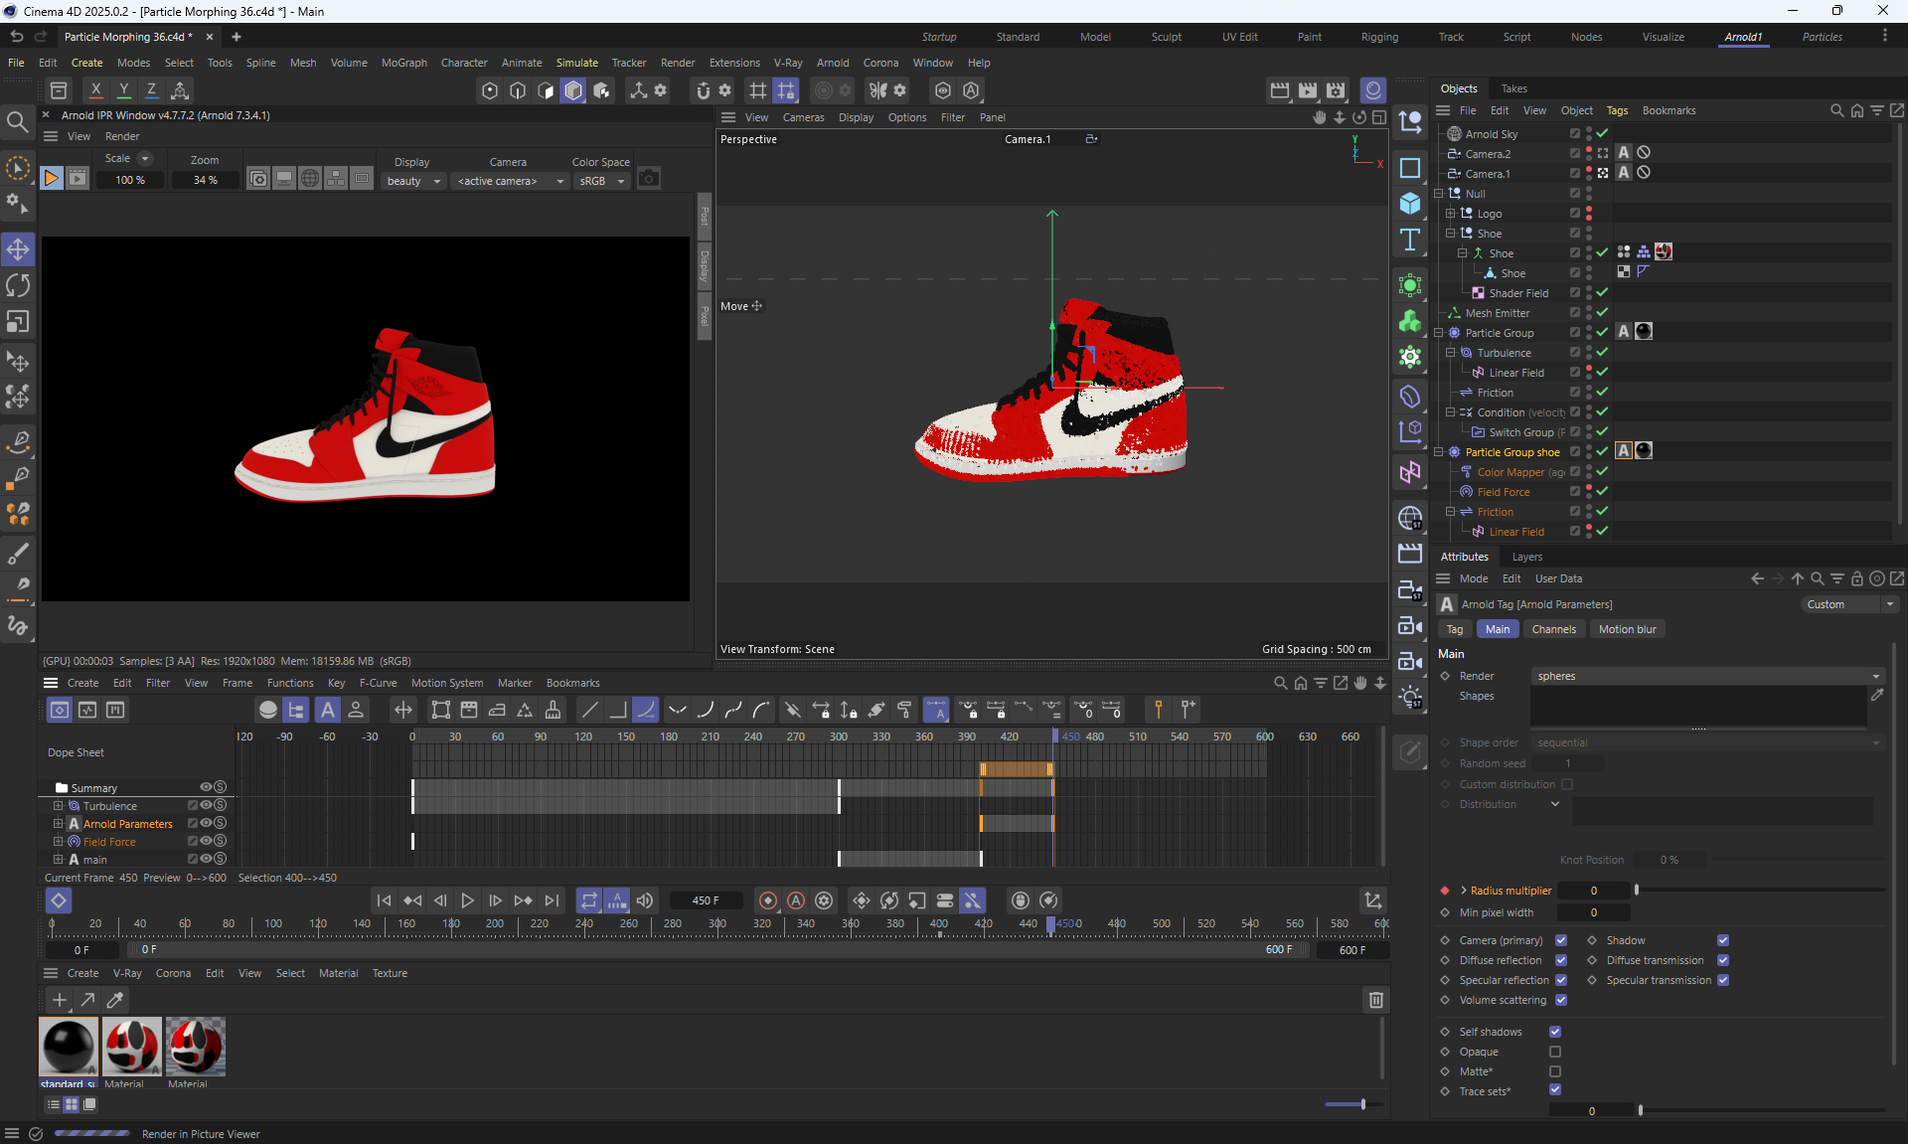The height and width of the screenshot is (1144, 1908).
Task: Start the Arnold IPR render play button
Action: point(51,179)
